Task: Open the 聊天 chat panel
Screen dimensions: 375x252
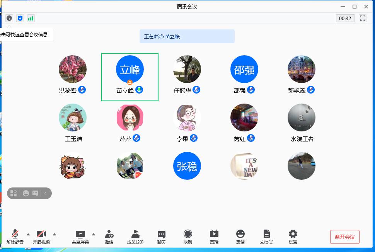Action: point(161,237)
